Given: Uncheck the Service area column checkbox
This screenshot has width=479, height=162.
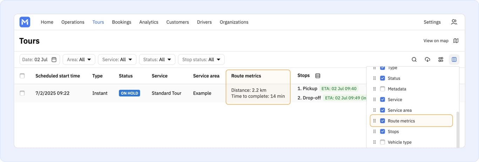Looking at the screenshot, I should click(383, 110).
